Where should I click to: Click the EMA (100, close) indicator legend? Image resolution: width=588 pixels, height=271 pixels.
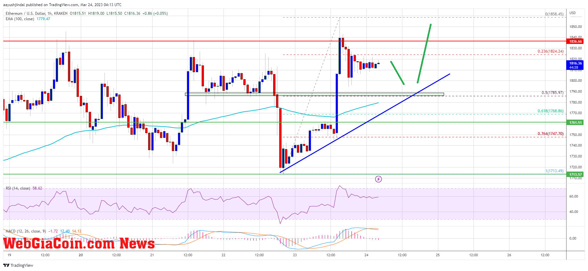point(20,19)
